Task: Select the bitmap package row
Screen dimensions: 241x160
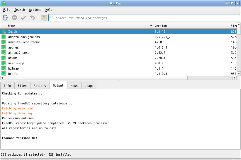Action: [118, 68]
